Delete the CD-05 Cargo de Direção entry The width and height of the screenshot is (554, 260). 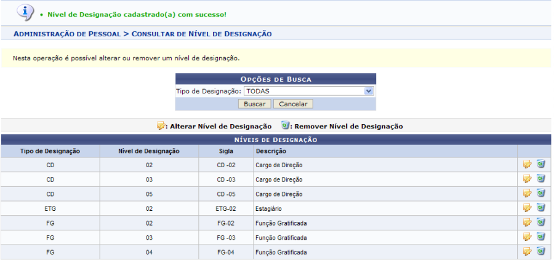click(x=540, y=194)
